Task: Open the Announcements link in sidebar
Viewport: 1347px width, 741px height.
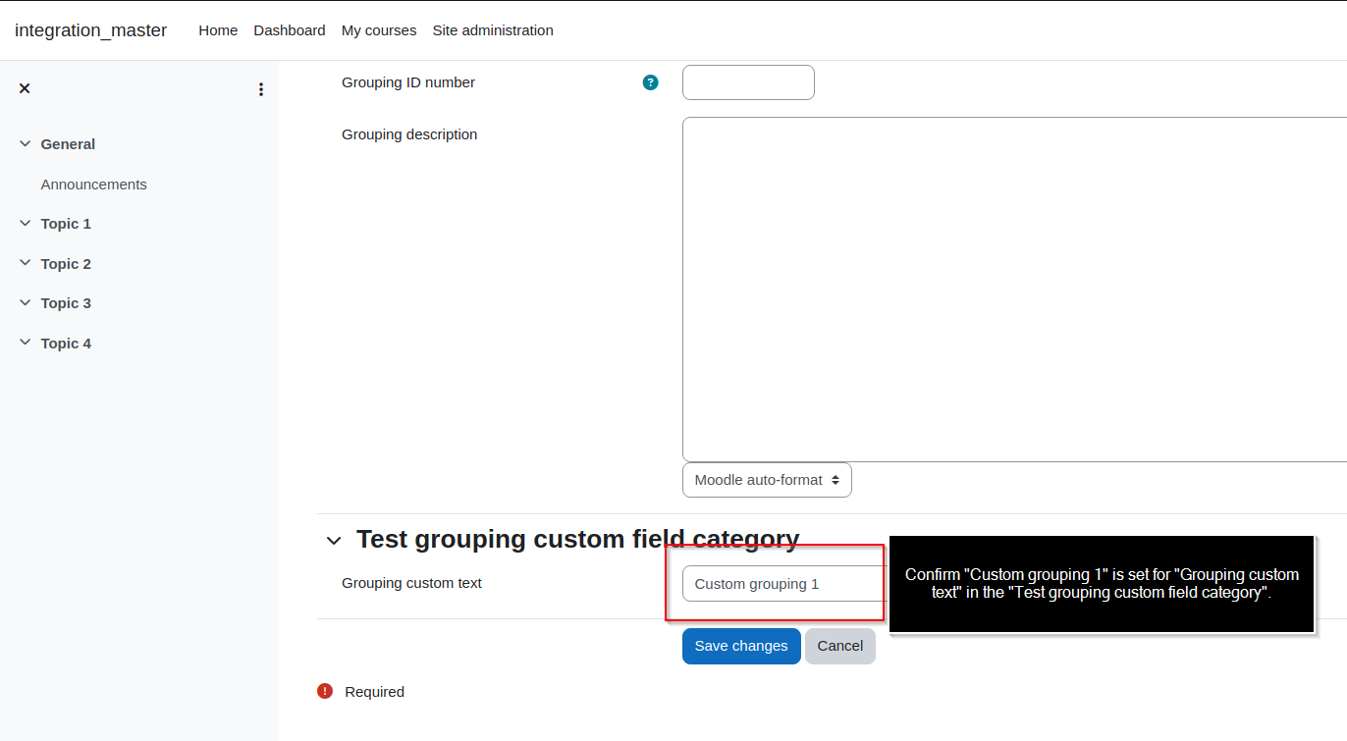Action: (94, 185)
